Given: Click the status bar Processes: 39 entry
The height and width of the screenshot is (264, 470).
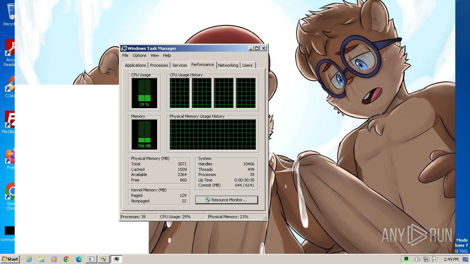Looking at the screenshot, I should pyautogui.click(x=140, y=217).
